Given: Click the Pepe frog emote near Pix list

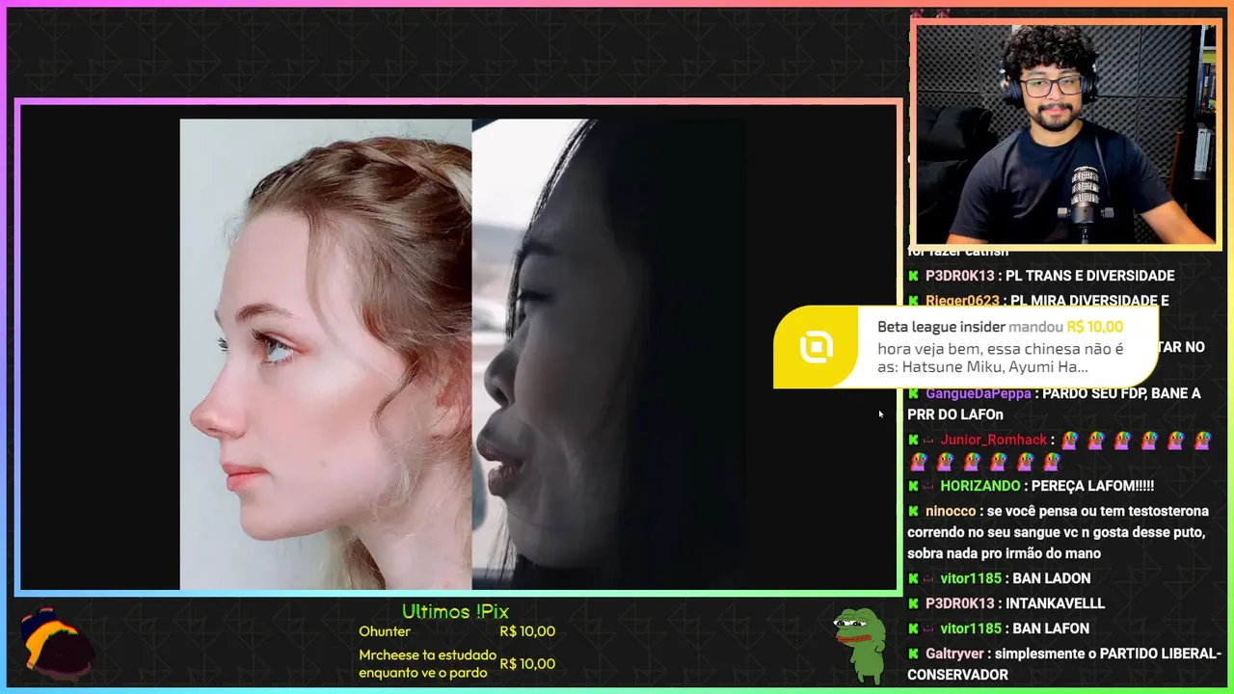Looking at the screenshot, I should click(x=859, y=645).
